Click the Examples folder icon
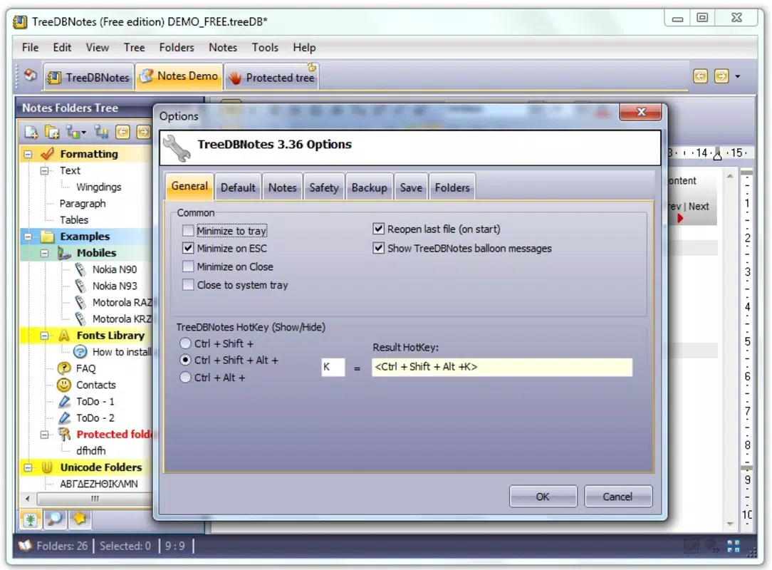 (x=47, y=237)
